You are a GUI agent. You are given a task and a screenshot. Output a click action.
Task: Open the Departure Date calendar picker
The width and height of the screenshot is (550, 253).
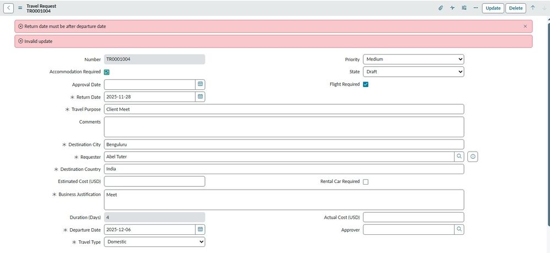[x=201, y=229]
